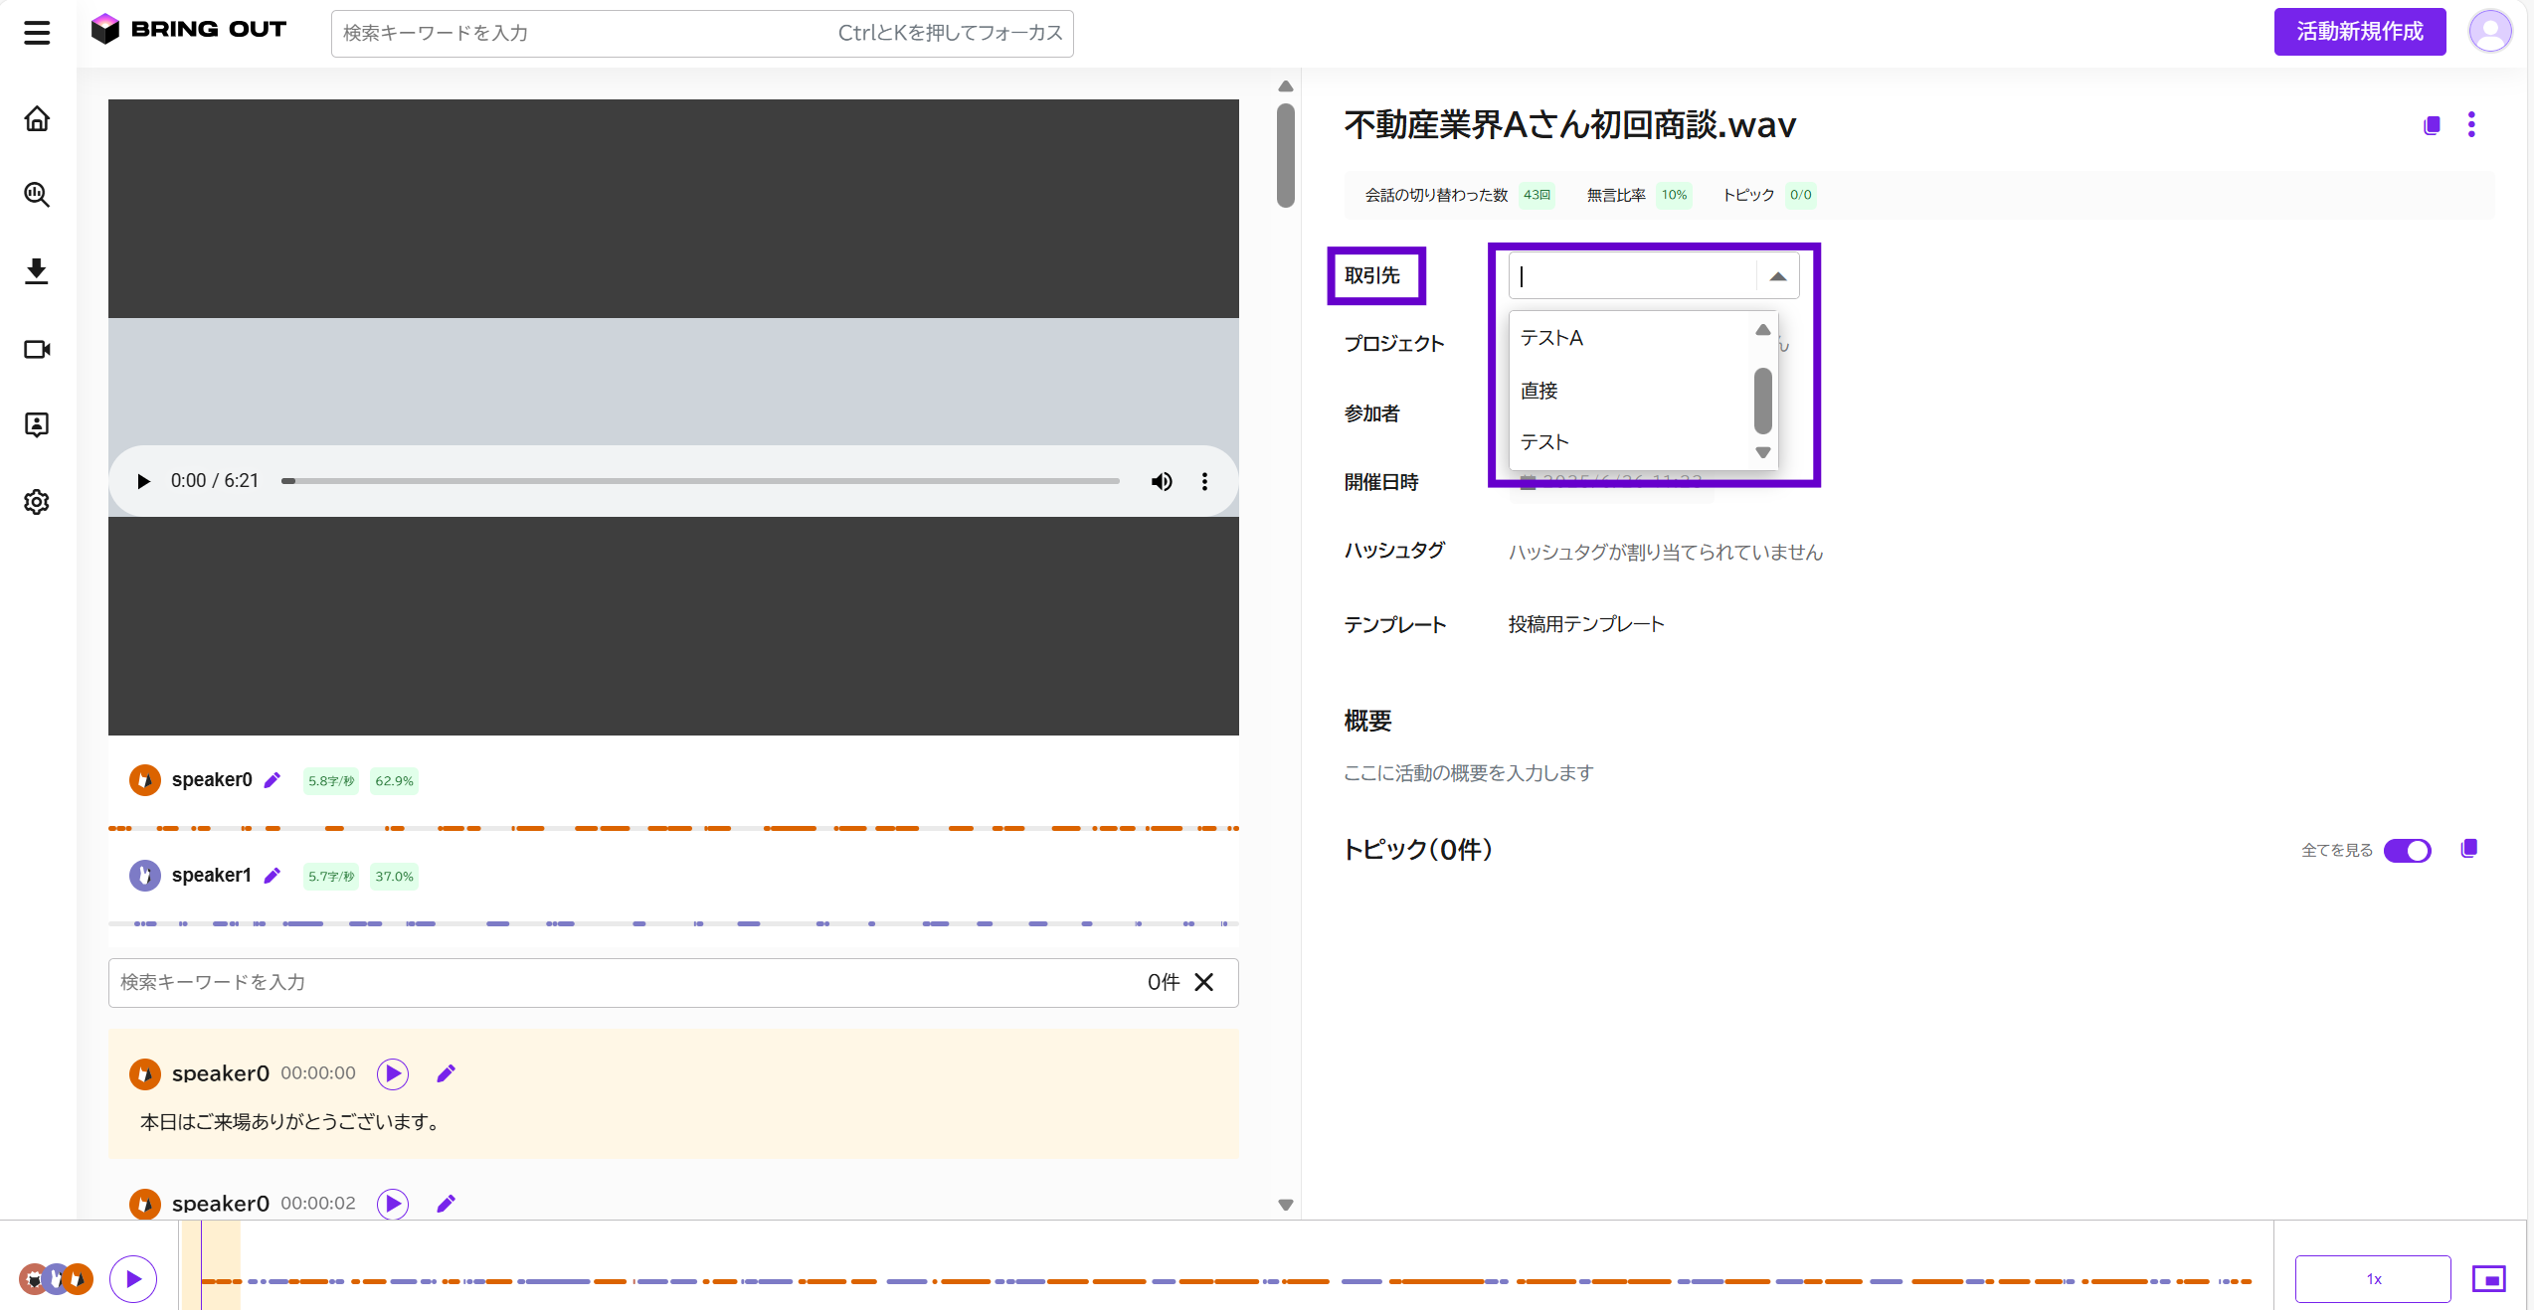Open settings gear in sidebar

tap(37, 502)
